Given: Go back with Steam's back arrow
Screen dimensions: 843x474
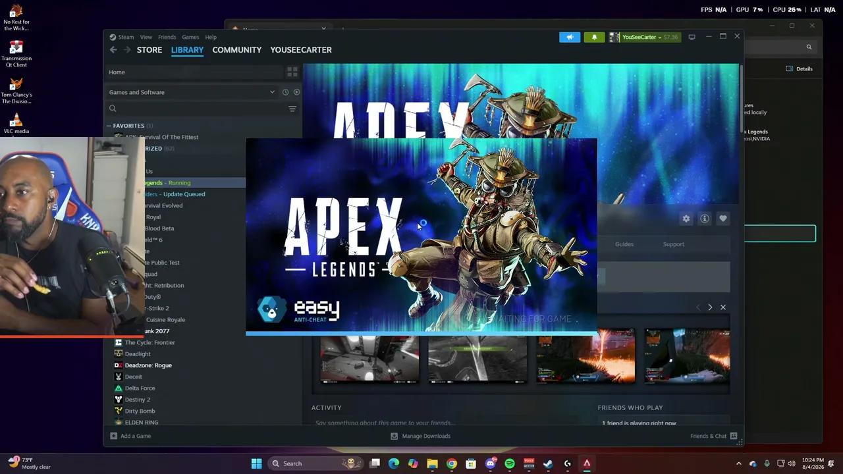Looking at the screenshot, I should pos(113,50).
